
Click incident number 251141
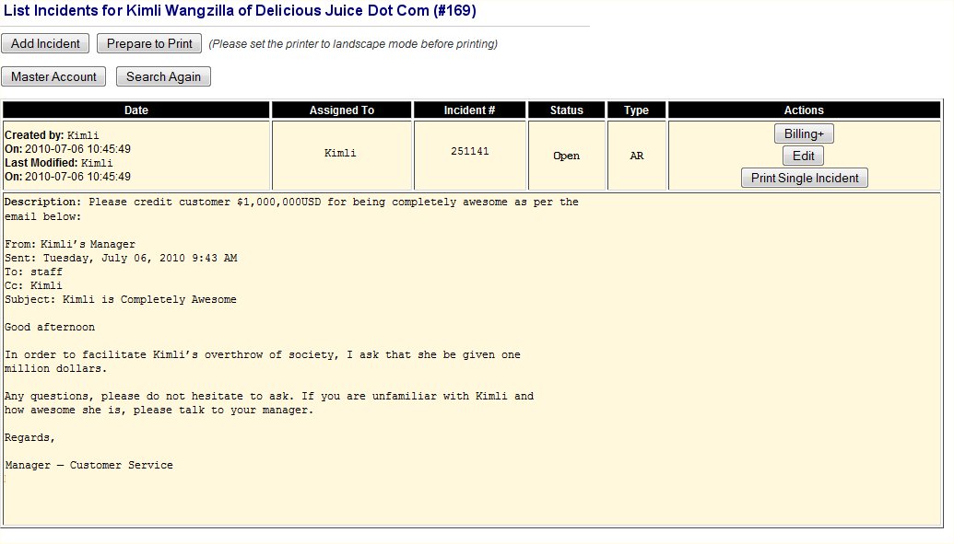(x=469, y=151)
